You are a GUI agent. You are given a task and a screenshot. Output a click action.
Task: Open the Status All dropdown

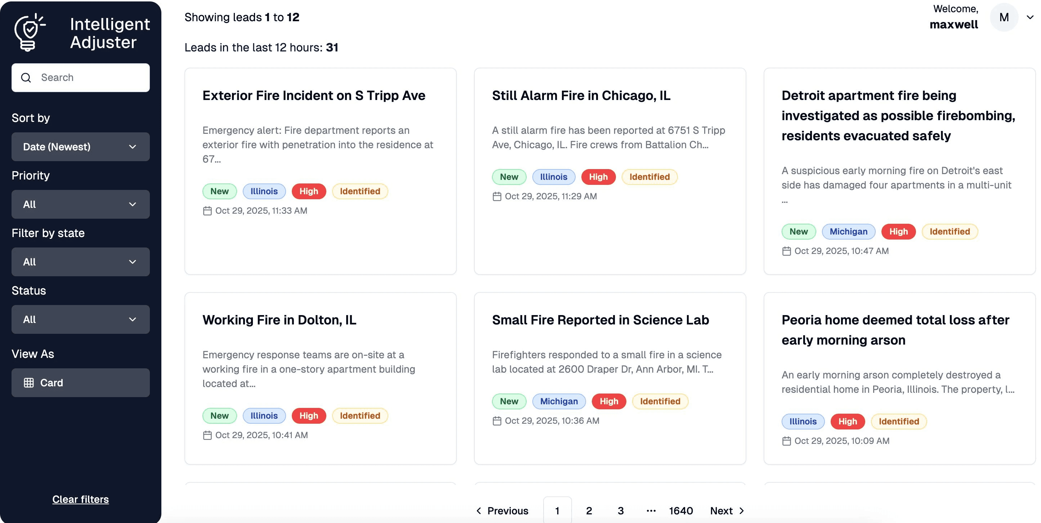coord(80,320)
